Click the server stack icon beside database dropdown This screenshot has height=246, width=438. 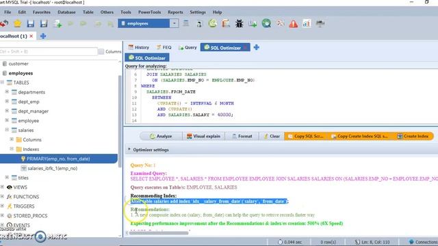pyautogui.click(x=185, y=23)
